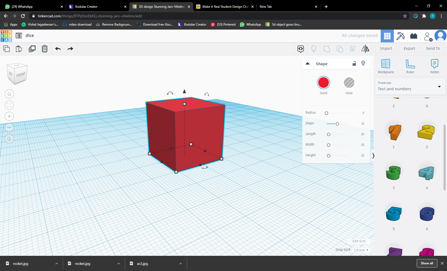Expand the ac3.jpg download options chevron
Image resolution: width=447 pixels, height=271 pixels.
[x=181, y=264]
